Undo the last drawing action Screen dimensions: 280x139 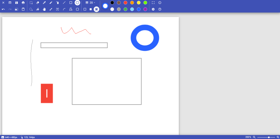pyautogui.click(x=3, y=9)
